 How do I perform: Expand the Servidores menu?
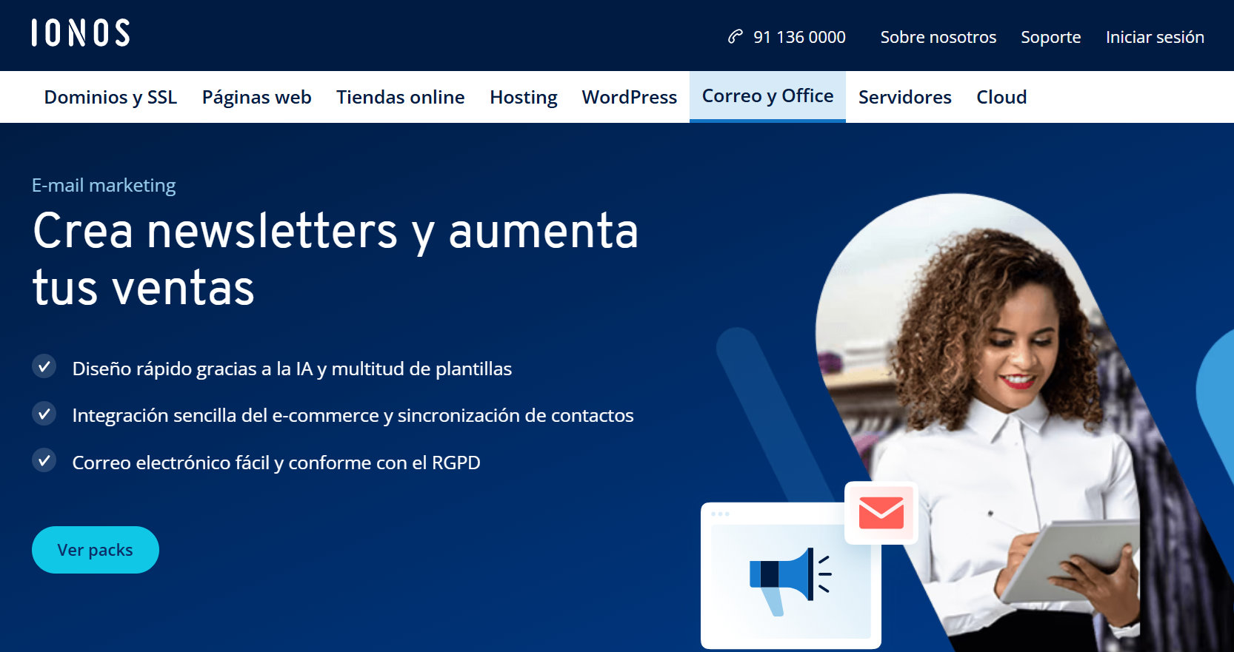(904, 97)
